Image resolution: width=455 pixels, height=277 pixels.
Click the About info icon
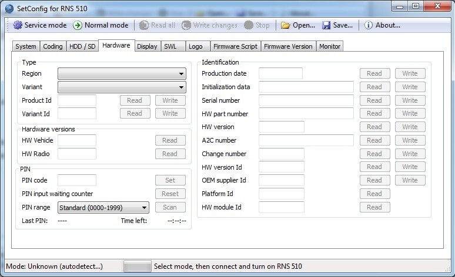pos(368,25)
